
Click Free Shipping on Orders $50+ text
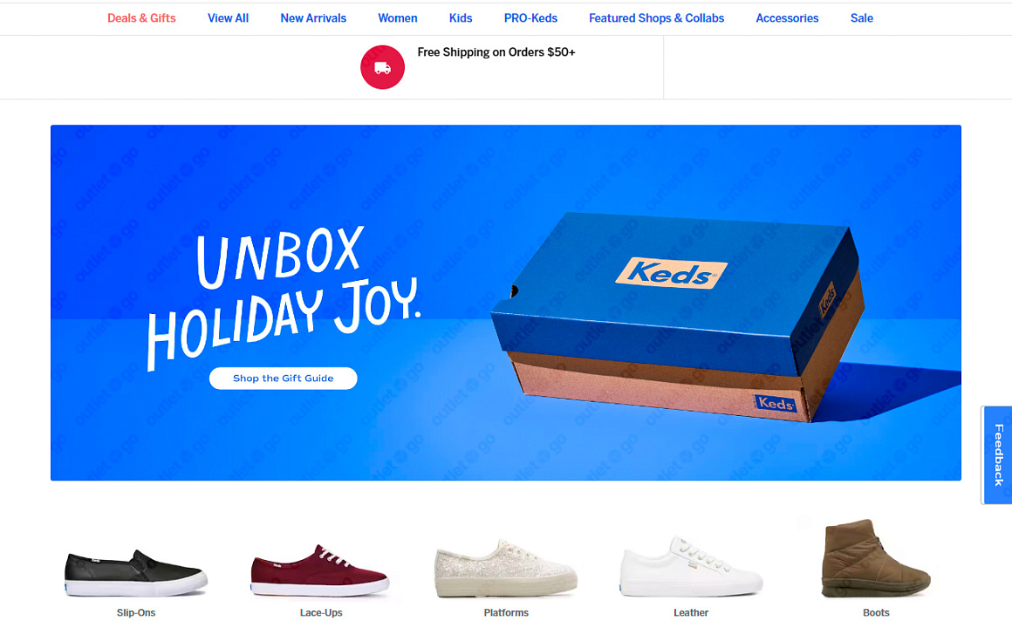point(496,52)
